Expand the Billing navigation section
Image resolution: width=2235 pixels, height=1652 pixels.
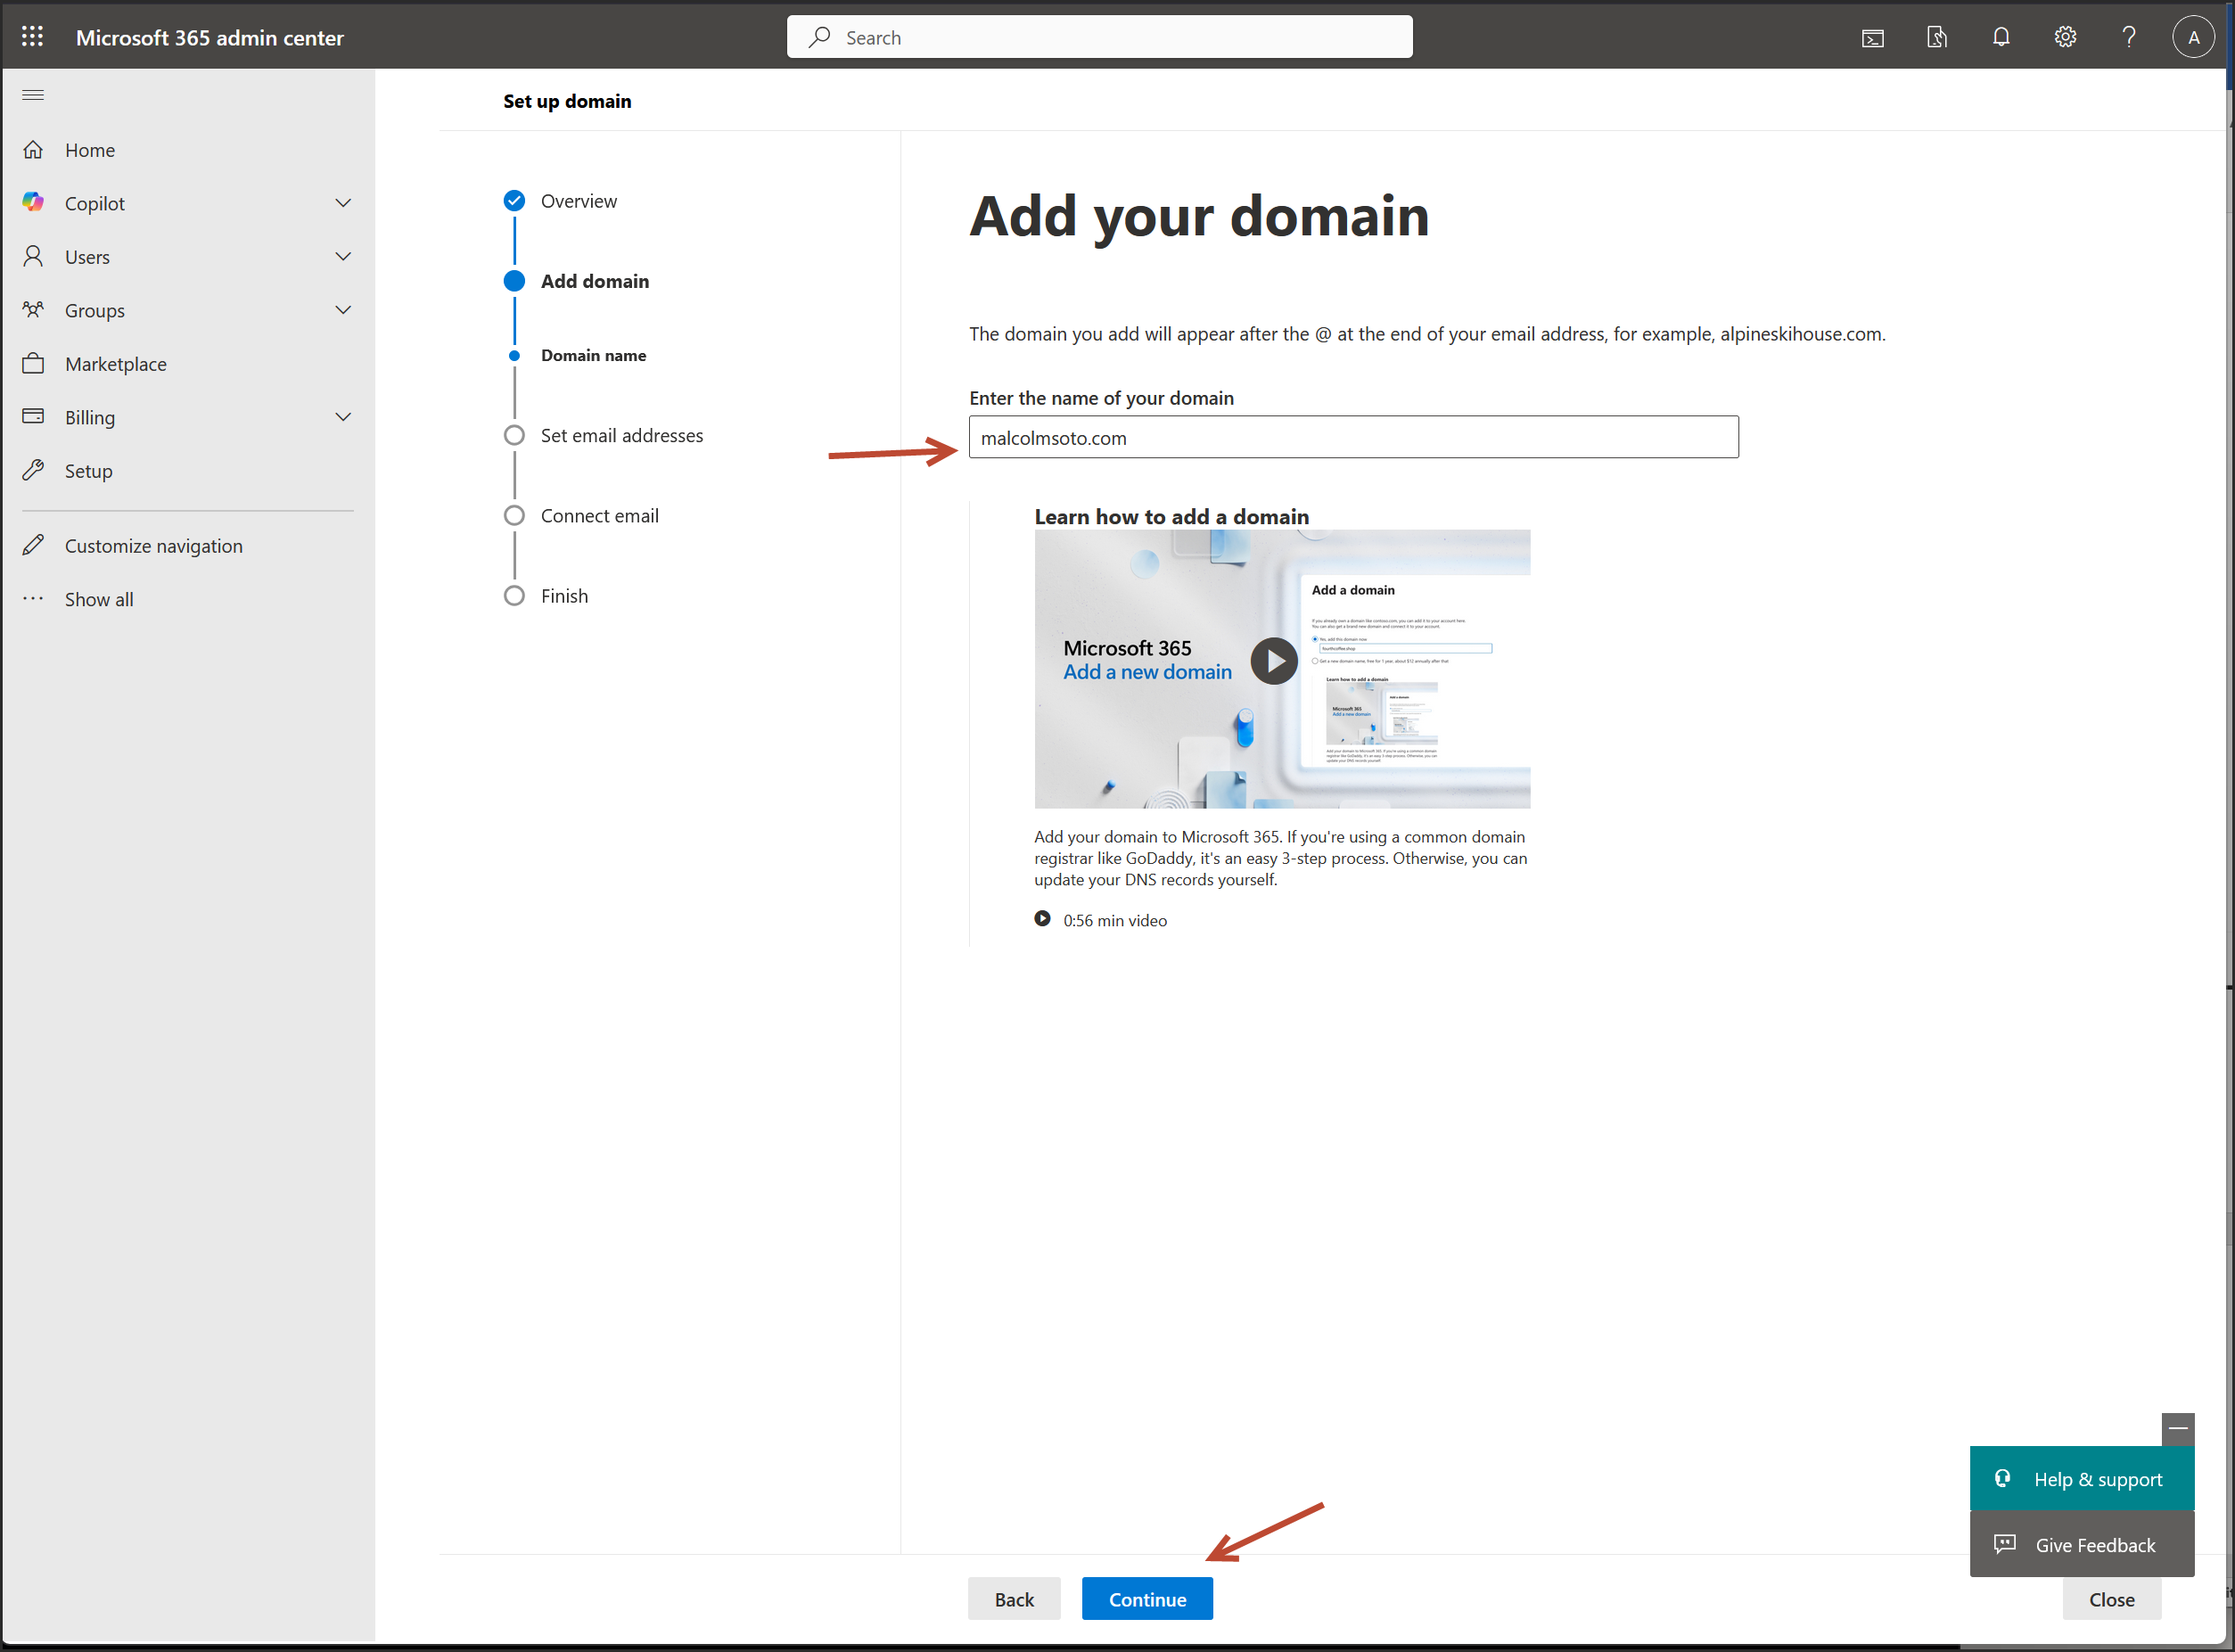[343, 417]
